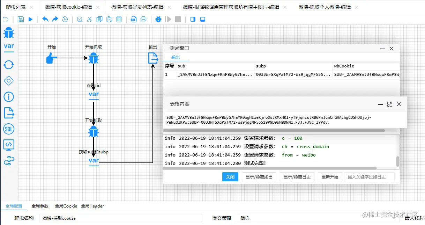Click the log keyword filter input
Screen dimensions: 425x225
click(369, 177)
